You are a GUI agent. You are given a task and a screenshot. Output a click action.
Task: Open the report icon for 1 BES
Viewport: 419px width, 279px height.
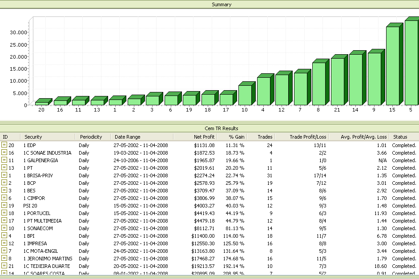coord(4,190)
